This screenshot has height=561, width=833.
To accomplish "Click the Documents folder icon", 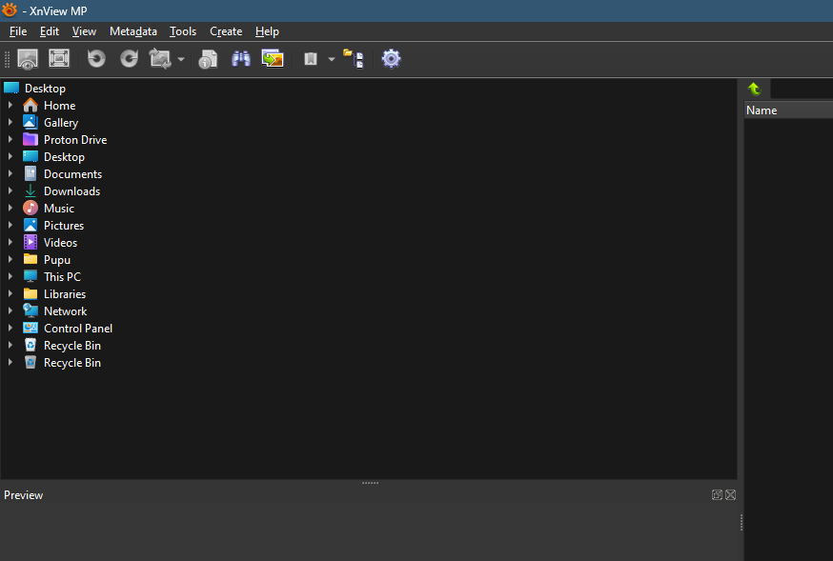I will [x=30, y=173].
